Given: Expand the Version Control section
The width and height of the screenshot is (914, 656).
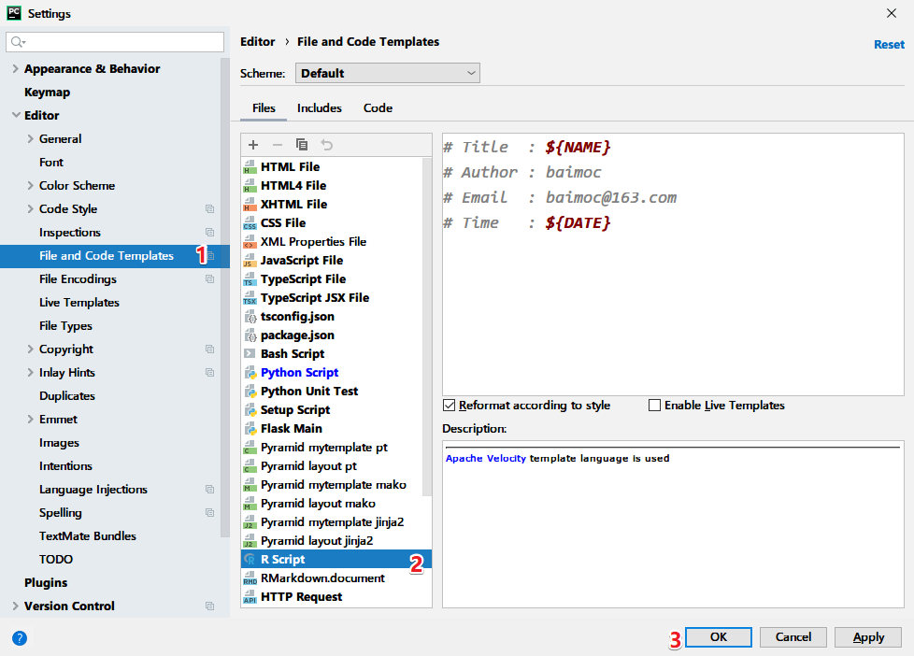Looking at the screenshot, I should [x=16, y=606].
